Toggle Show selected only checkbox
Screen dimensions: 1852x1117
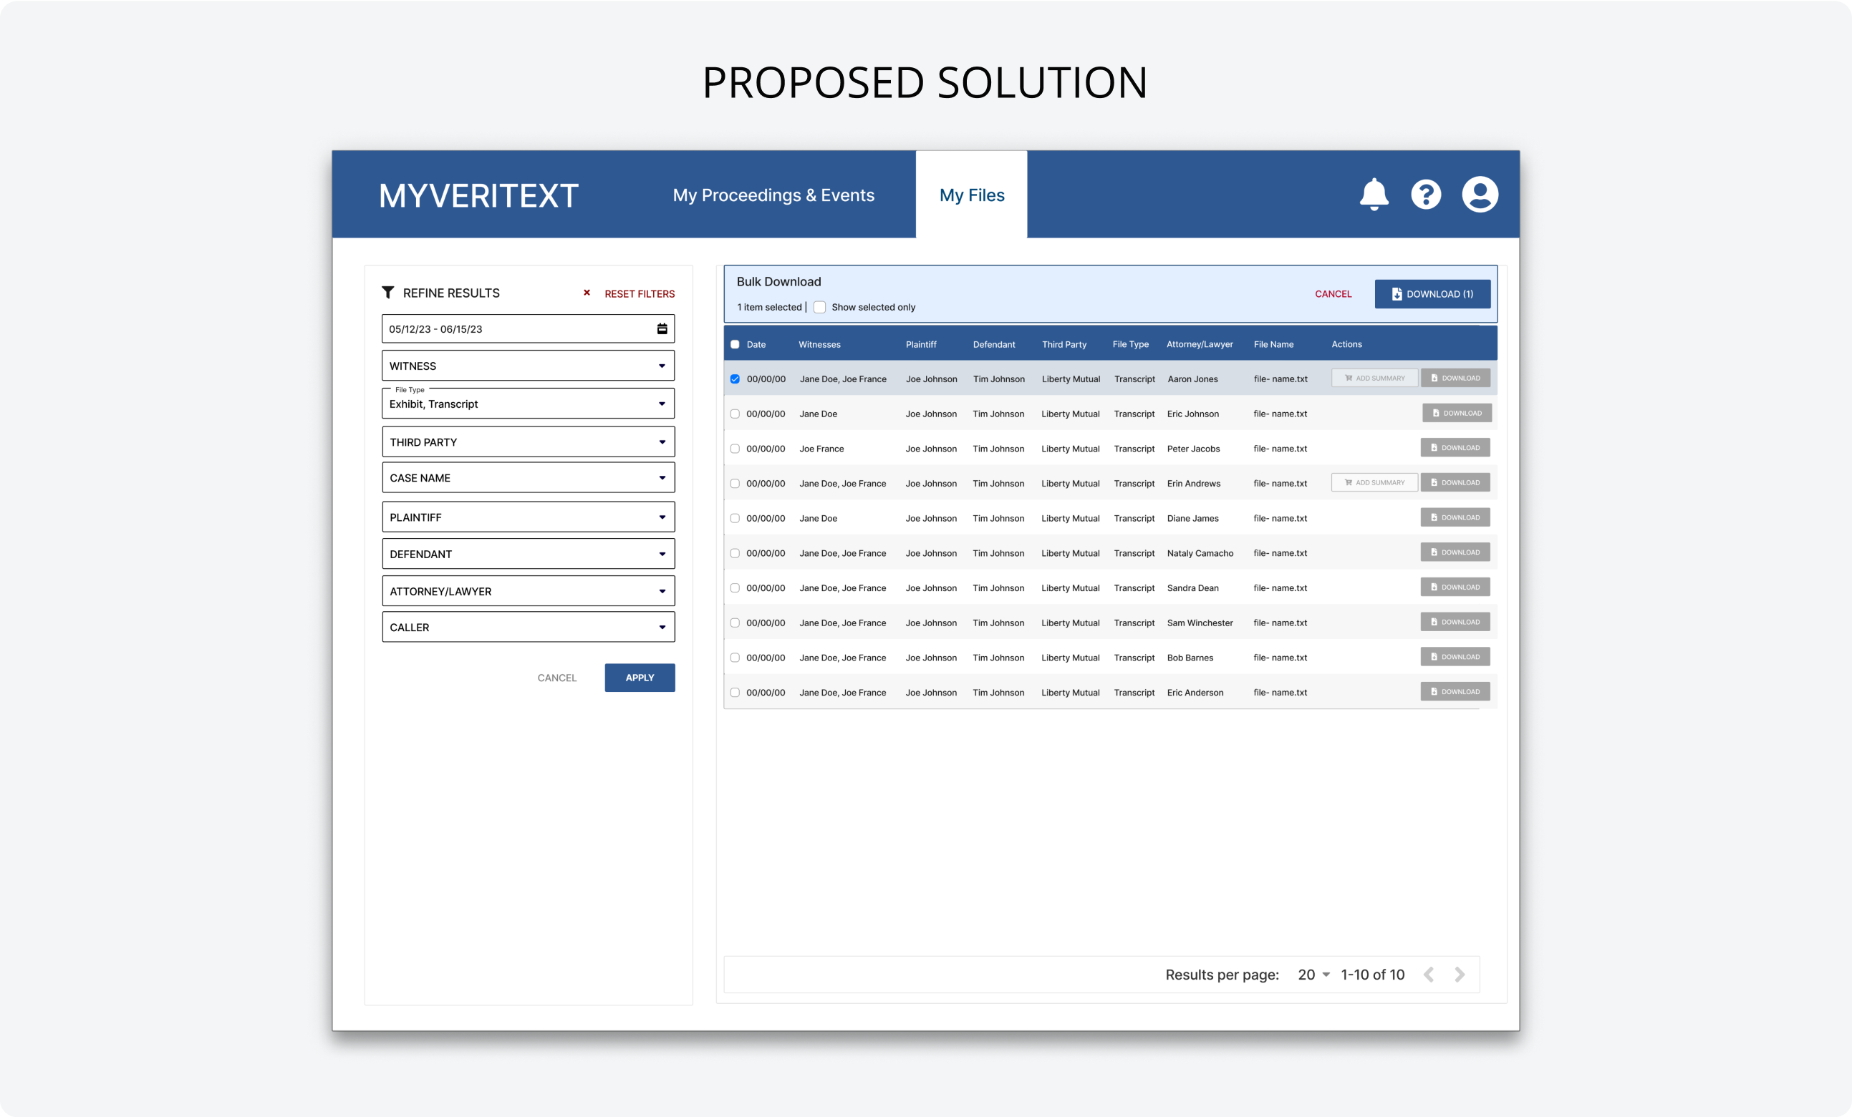tap(820, 307)
